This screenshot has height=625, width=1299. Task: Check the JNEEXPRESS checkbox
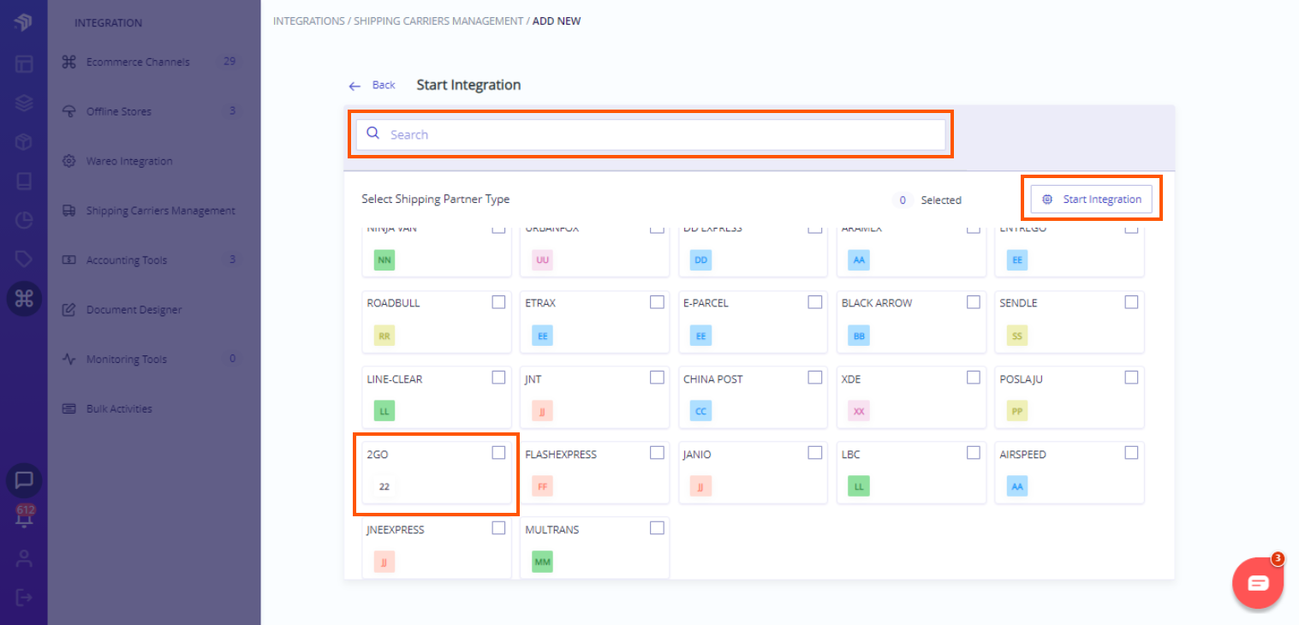point(498,528)
